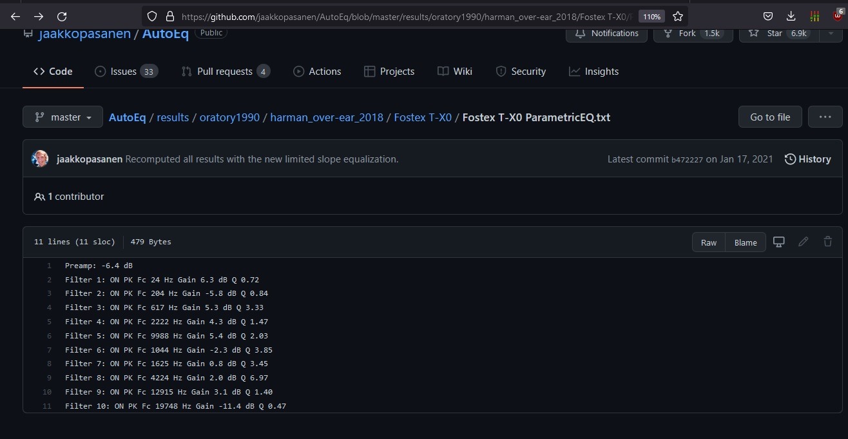Open jaakkopasanen commit author link

(x=90, y=159)
